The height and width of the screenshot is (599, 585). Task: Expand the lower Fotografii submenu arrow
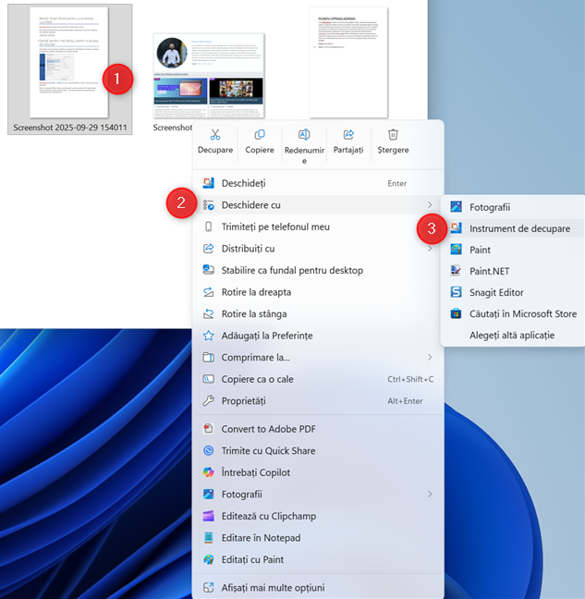pyautogui.click(x=430, y=495)
